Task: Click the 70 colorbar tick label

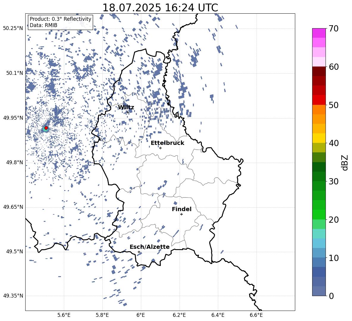Action: point(333,29)
